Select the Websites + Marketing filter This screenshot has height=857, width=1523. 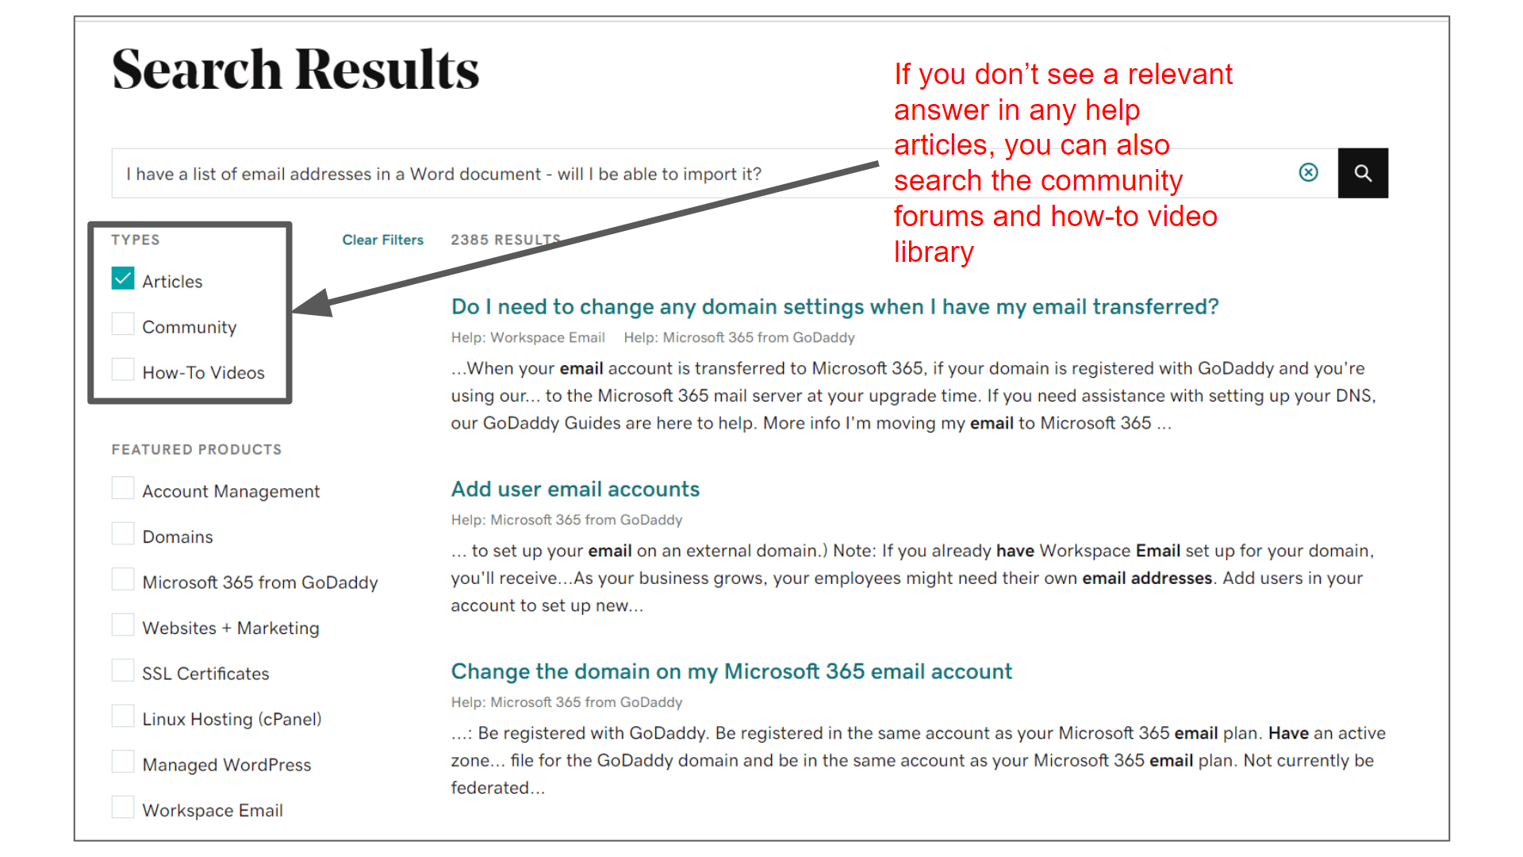[x=122, y=627]
